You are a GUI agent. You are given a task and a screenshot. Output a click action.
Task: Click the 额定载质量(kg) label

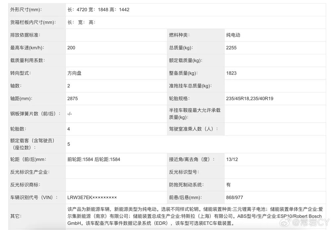click(x=186, y=60)
